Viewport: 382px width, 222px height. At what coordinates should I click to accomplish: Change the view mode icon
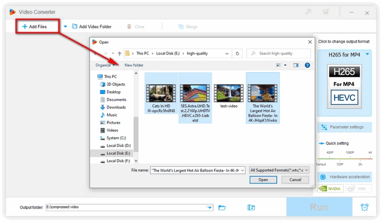(x=278, y=65)
